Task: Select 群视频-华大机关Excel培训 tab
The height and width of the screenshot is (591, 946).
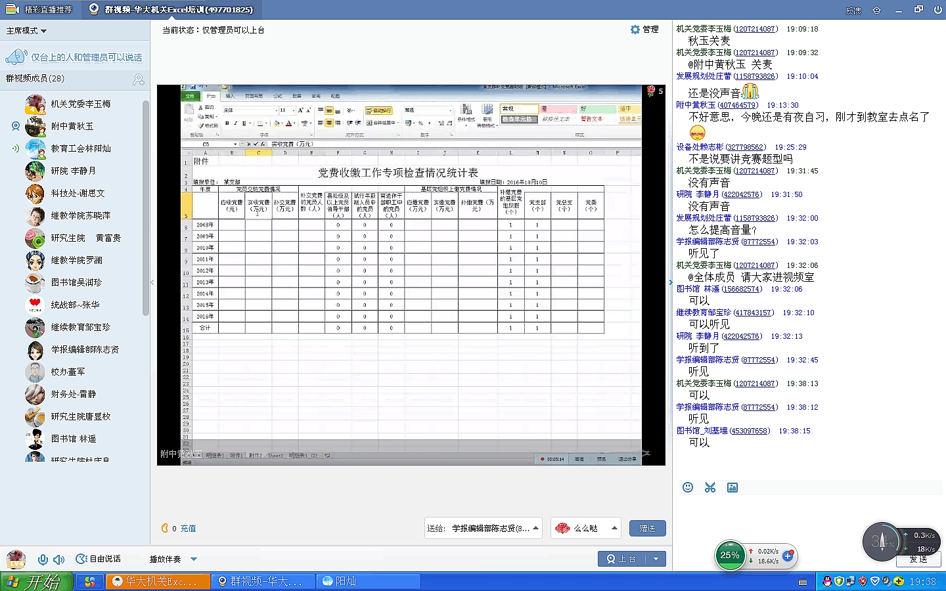Action: (x=171, y=9)
